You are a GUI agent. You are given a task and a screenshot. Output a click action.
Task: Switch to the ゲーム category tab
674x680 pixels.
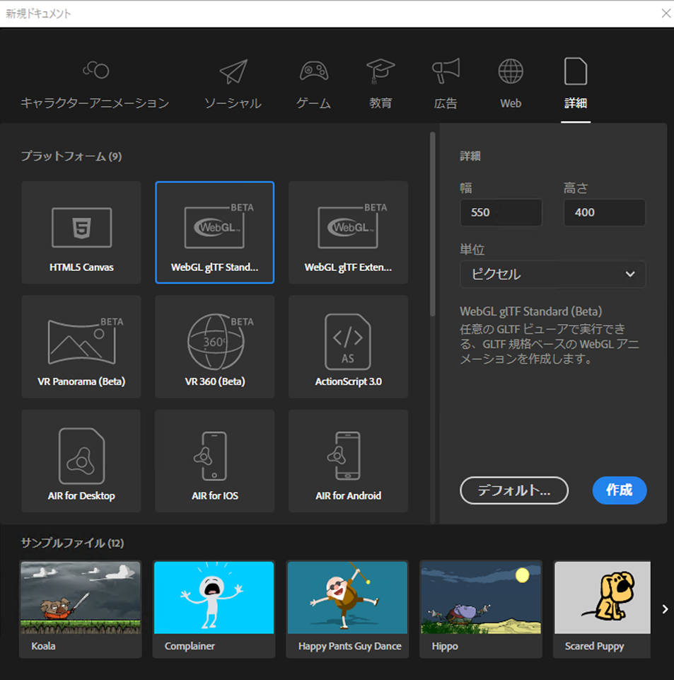(313, 83)
